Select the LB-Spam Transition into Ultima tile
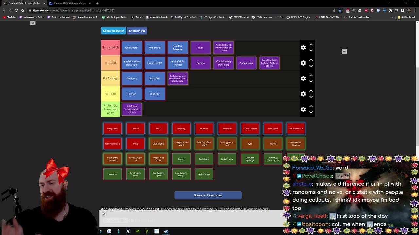 132,109
